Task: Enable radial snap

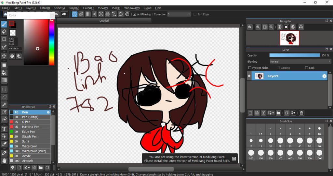Action: (x=101, y=14)
